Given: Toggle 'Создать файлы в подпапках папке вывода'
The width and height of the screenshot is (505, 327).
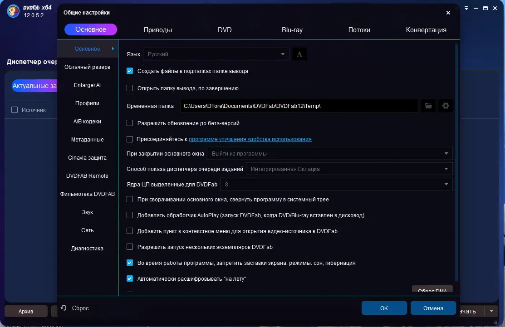Looking at the screenshot, I should pos(130,71).
